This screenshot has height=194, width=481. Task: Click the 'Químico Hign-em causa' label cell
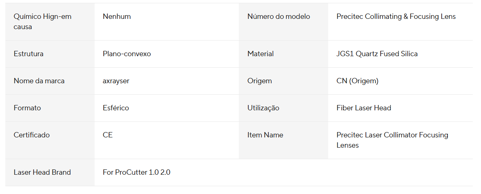point(50,21)
